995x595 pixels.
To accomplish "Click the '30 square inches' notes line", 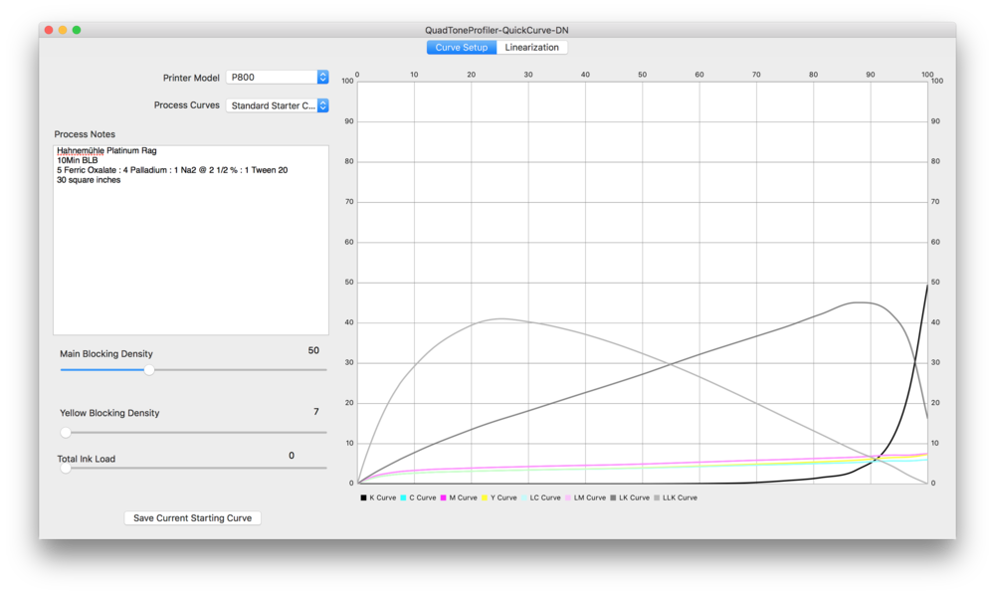I will click(89, 180).
